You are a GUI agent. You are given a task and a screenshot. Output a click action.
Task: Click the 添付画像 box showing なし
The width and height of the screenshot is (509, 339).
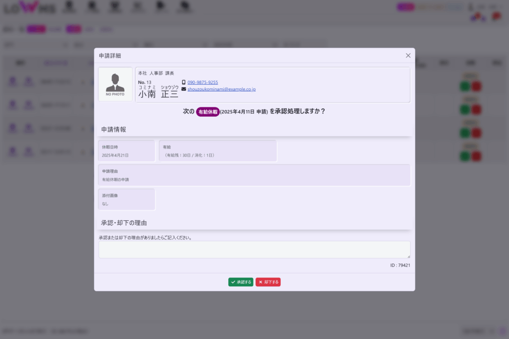click(127, 199)
